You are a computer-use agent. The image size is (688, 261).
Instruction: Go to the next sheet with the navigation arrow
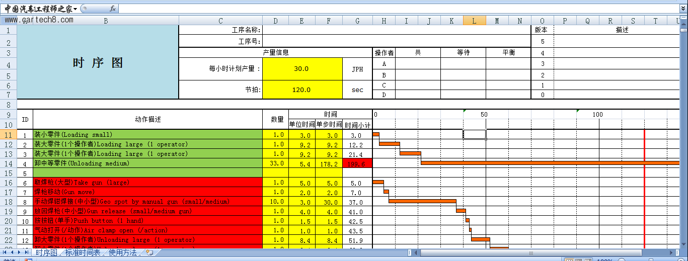(20, 252)
